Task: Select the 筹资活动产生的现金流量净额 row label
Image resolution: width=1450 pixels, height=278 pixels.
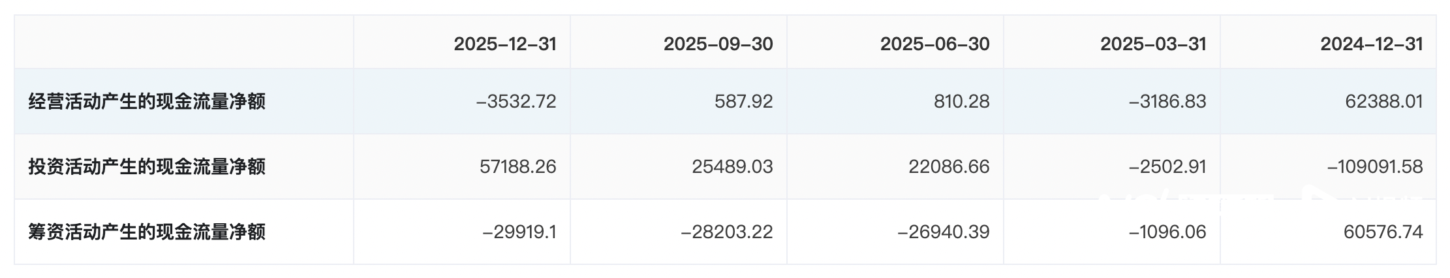Action: [147, 232]
